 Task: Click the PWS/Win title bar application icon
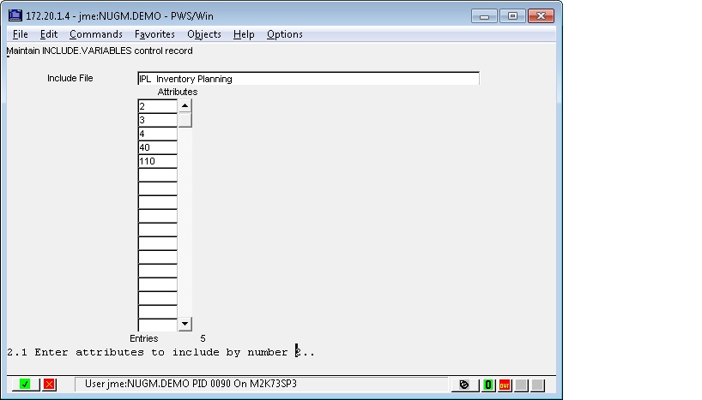pos(15,15)
